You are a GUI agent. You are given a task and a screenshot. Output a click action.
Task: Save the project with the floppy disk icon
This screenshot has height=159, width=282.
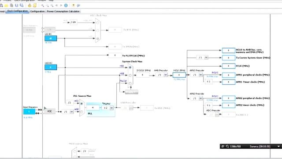[x=17, y=5]
